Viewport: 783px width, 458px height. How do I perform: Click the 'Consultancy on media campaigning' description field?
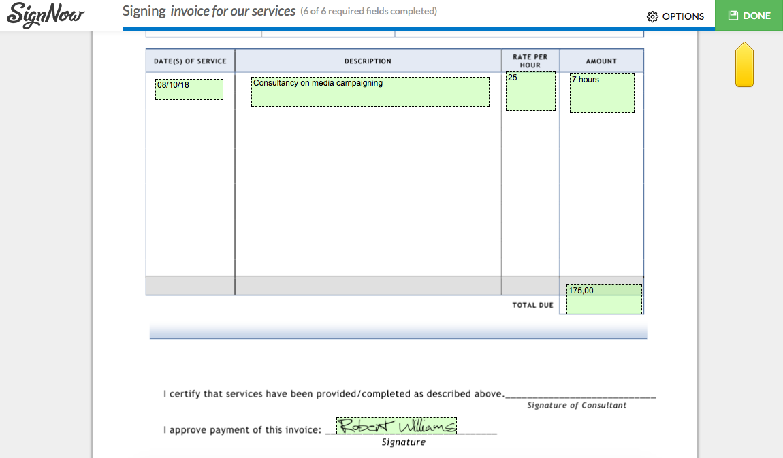point(370,92)
